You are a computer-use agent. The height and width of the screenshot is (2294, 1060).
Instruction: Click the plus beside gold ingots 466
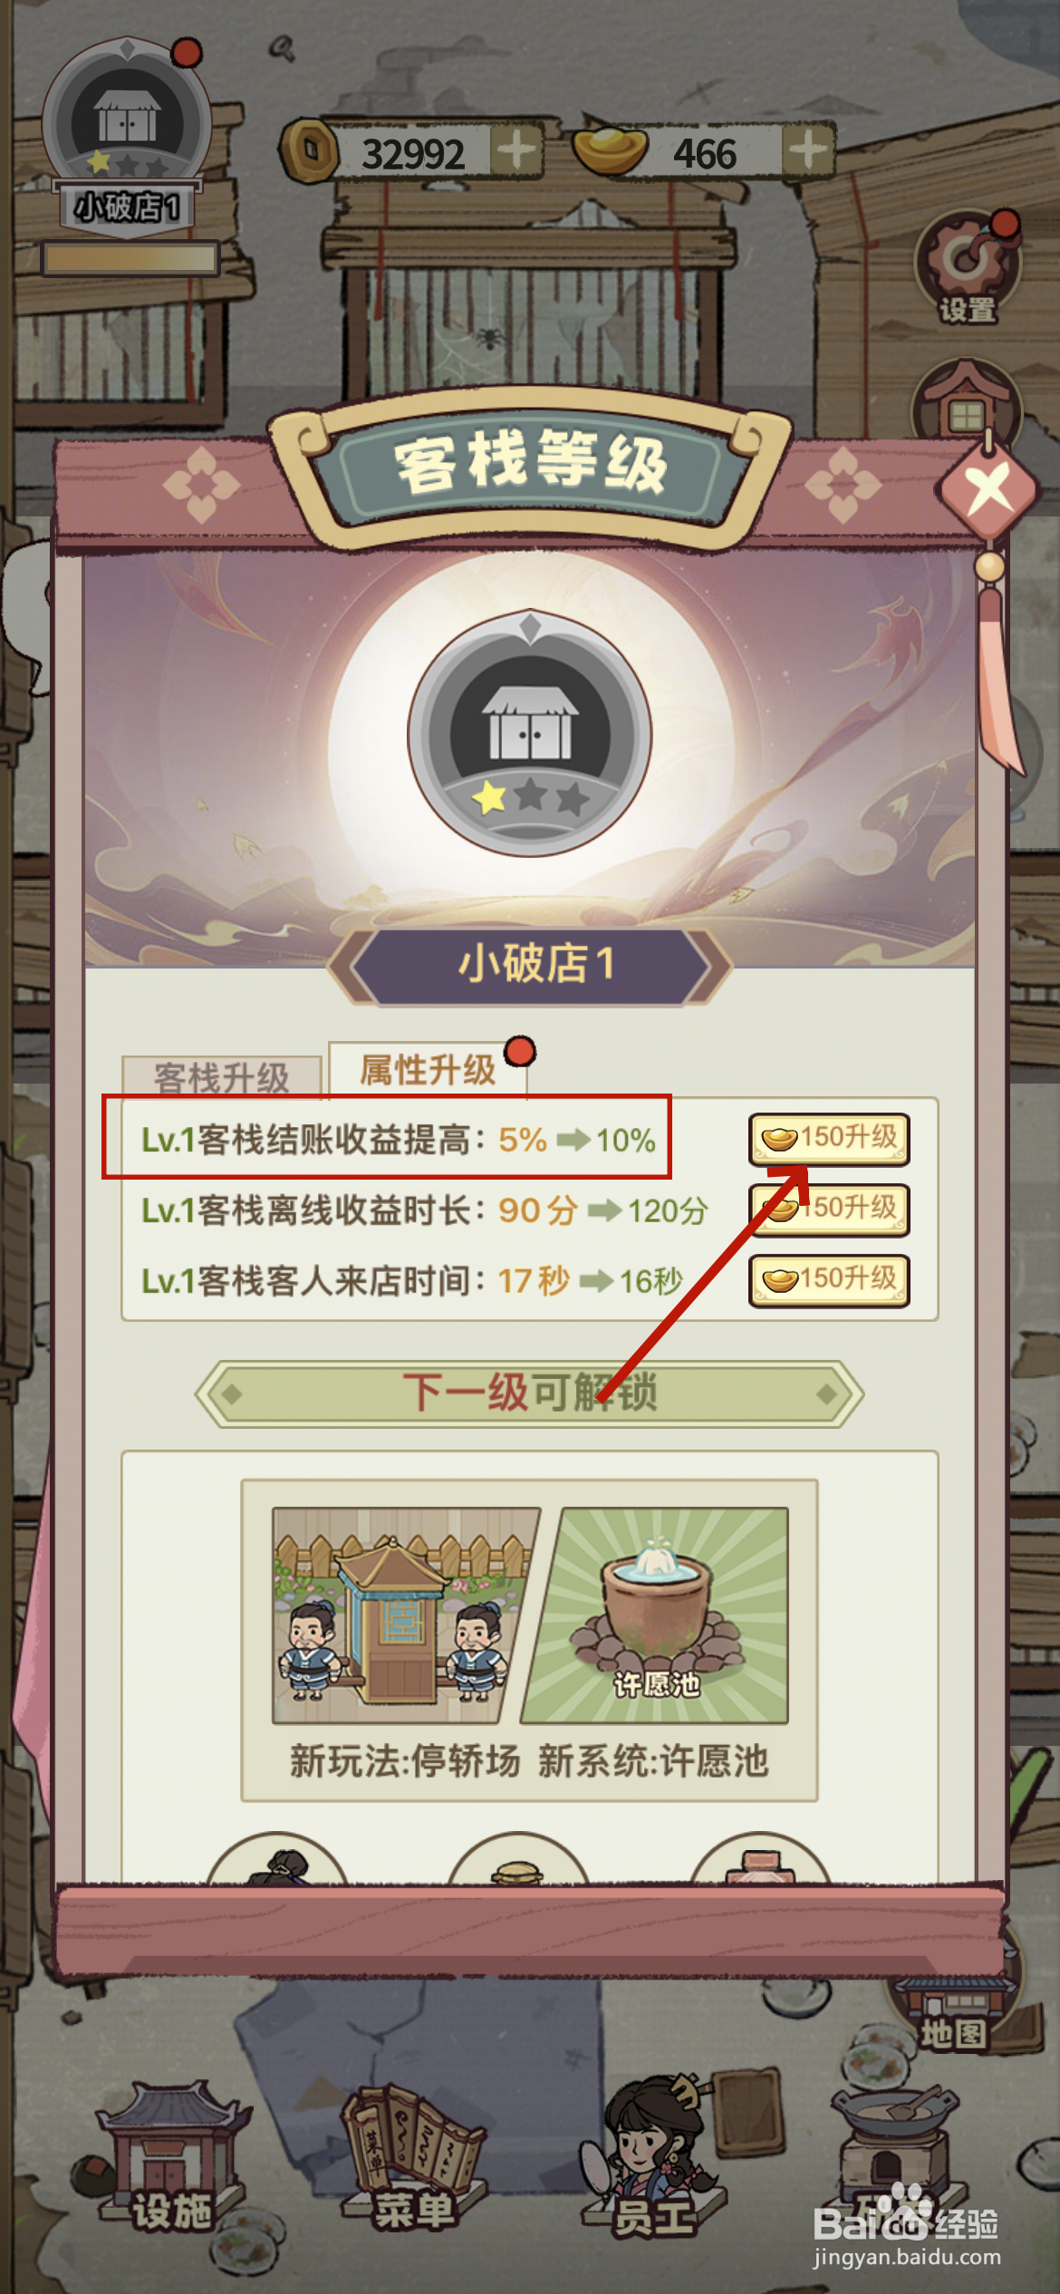point(806,150)
